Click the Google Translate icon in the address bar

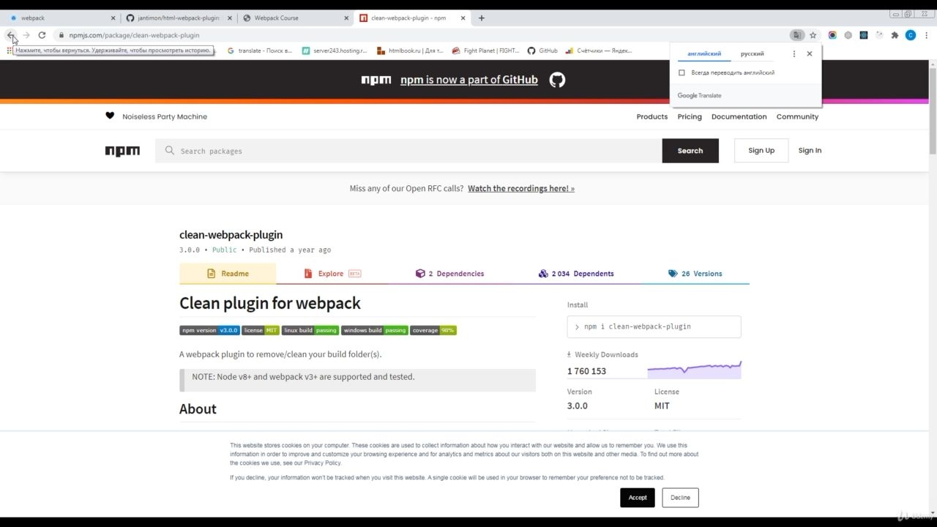[796, 35]
